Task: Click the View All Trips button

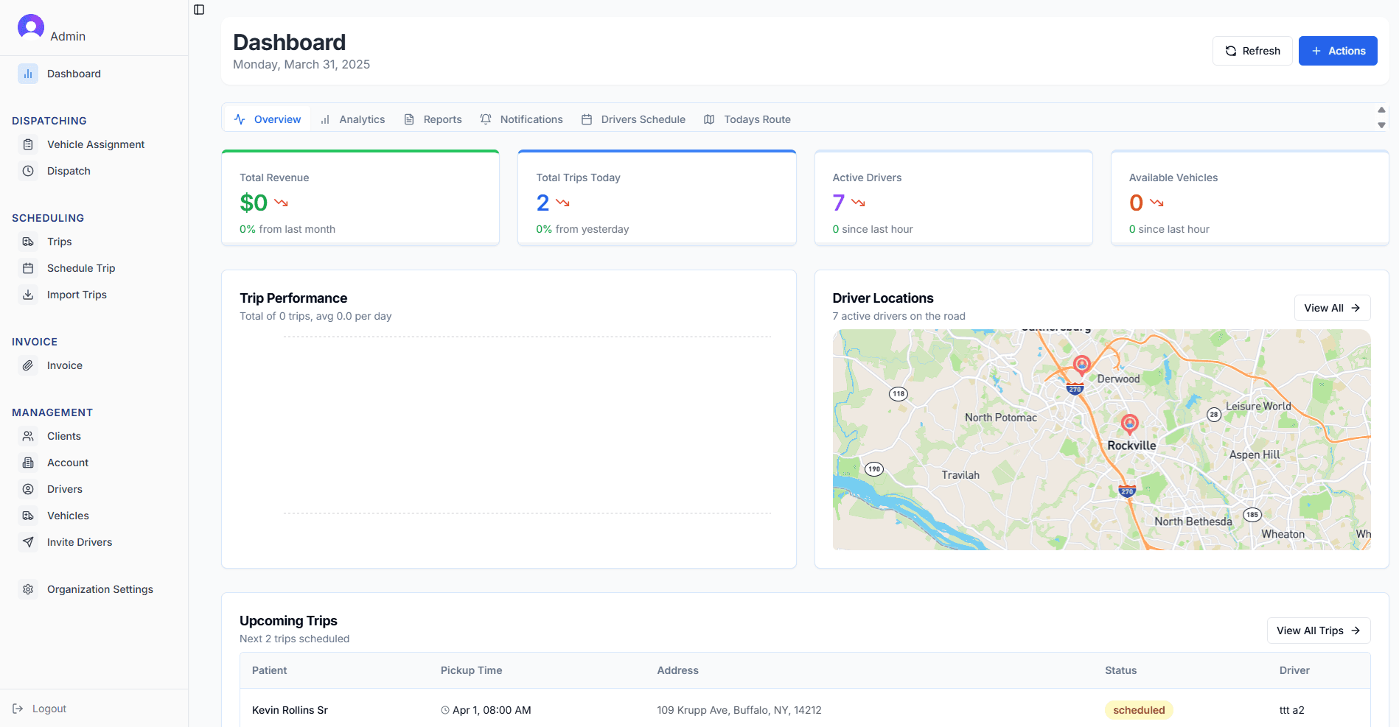Action: [x=1318, y=631]
